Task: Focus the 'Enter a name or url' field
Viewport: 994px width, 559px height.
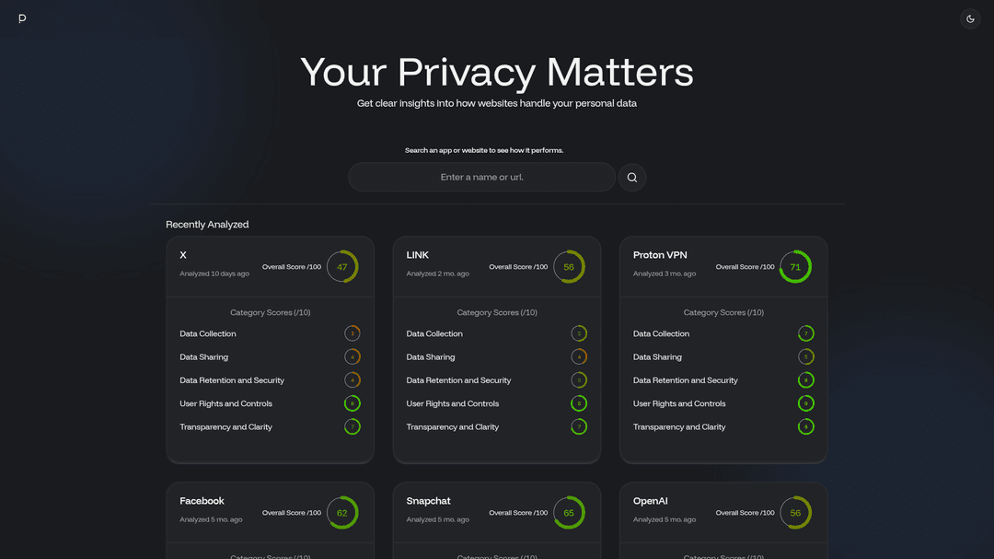Action: pyautogui.click(x=481, y=177)
